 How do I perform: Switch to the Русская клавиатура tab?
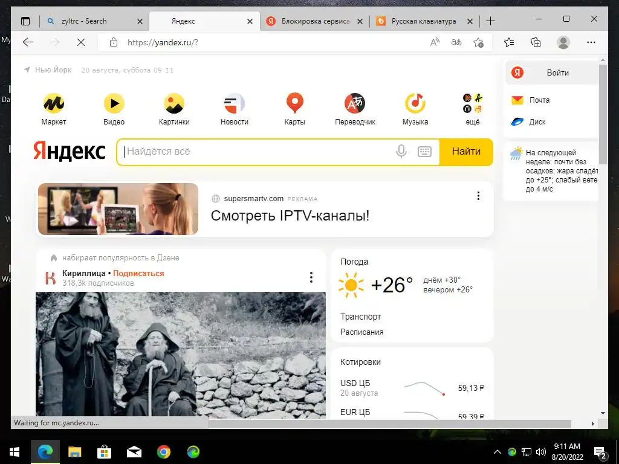[x=424, y=21]
